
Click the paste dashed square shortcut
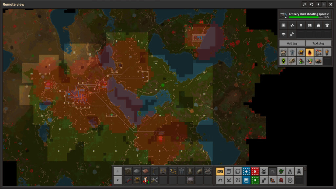(238, 171)
